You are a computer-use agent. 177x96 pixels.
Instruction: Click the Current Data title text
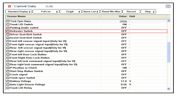click(25, 6)
